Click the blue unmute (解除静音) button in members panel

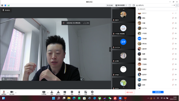158,92
